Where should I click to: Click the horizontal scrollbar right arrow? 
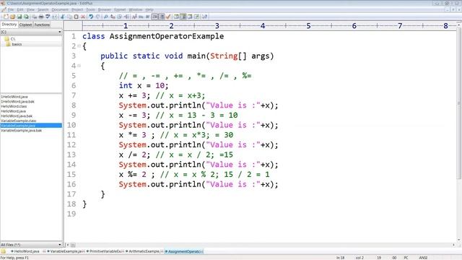[454, 245]
